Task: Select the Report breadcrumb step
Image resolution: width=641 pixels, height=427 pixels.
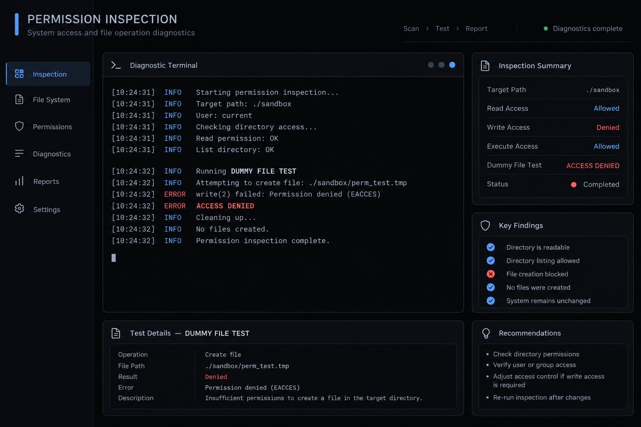Action: pos(476,28)
